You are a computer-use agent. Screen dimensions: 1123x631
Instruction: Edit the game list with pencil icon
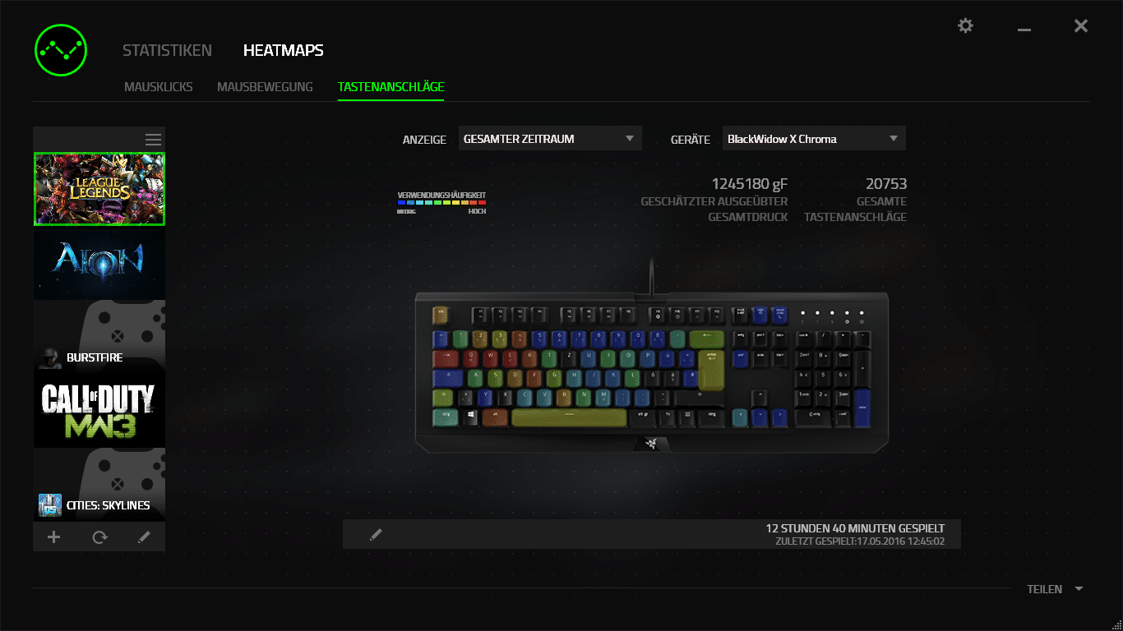click(144, 537)
